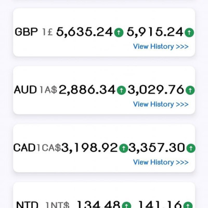Image resolution: width=208 pixels, height=208 pixels.
Task: Click the GBP buy rate 5,635.24
Action: point(85,32)
